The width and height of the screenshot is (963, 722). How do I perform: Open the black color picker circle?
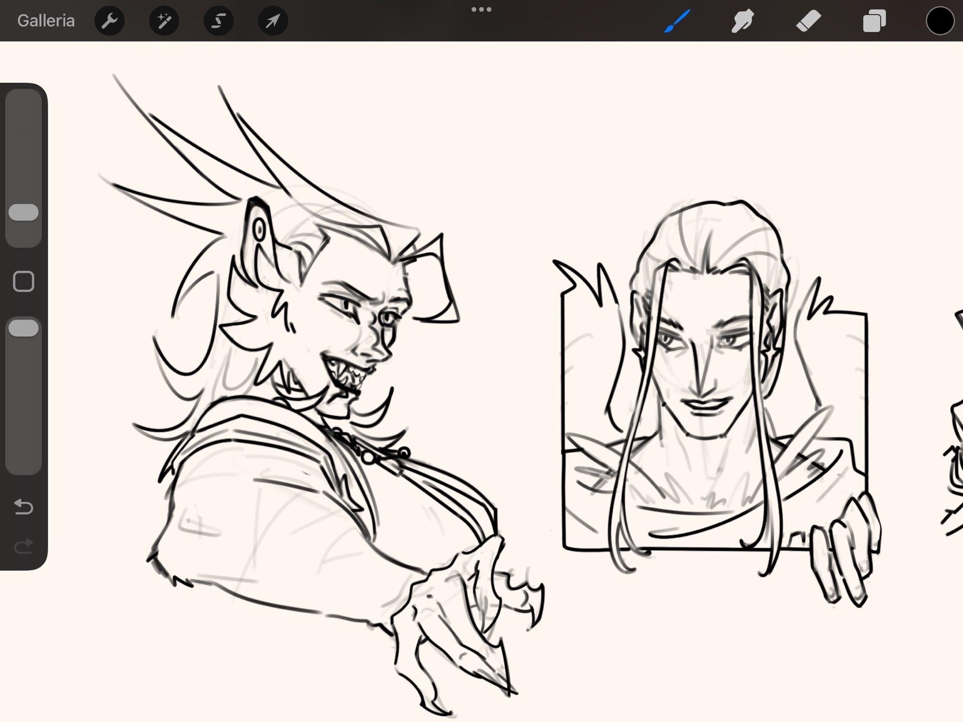[939, 21]
